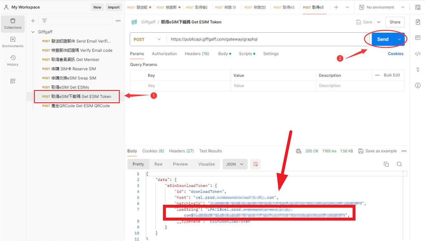The image size is (425, 241).
Task: Open response options ellipsis menu
Action: [404, 151]
